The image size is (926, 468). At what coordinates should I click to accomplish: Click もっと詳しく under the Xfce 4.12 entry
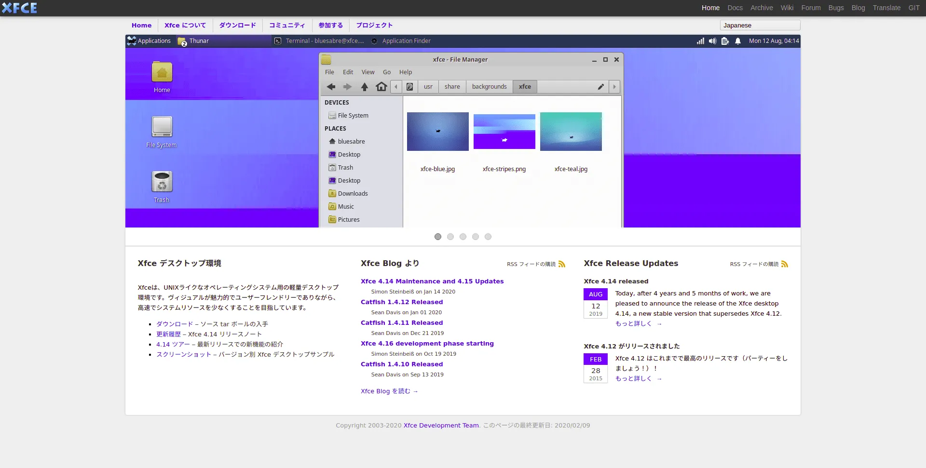pyautogui.click(x=639, y=379)
